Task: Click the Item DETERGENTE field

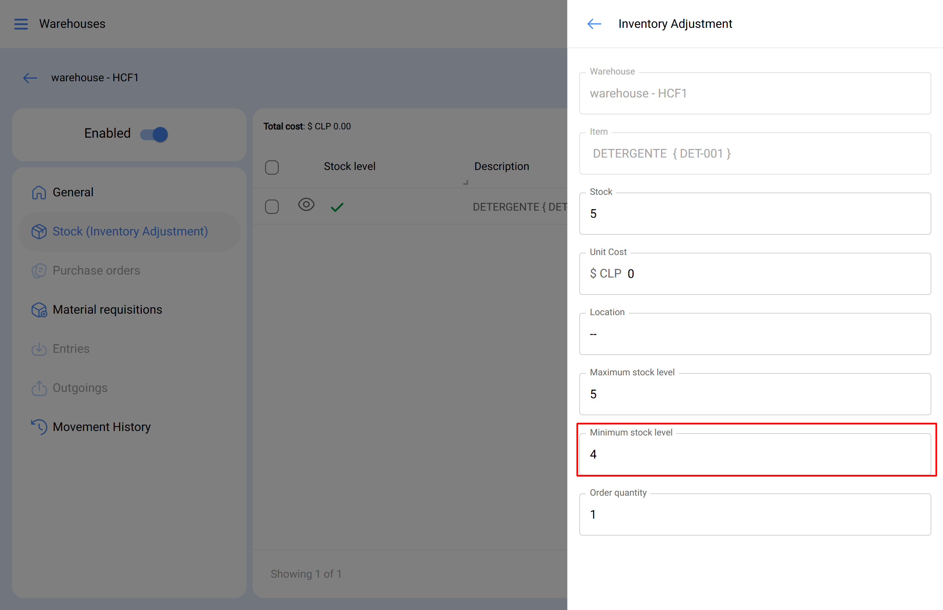Action: [755, 154]
